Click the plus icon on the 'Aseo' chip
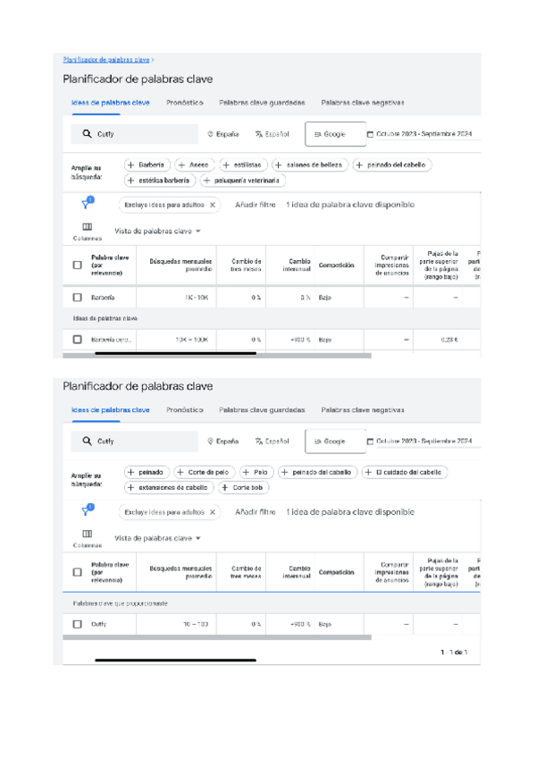The height and width of the screenshot is (758, 536). pos(181,165)
